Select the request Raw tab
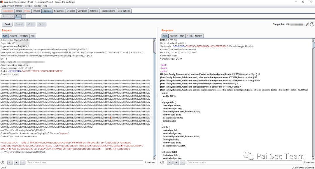The width and height of the screenshot is (315, 169). coord(5,36)
